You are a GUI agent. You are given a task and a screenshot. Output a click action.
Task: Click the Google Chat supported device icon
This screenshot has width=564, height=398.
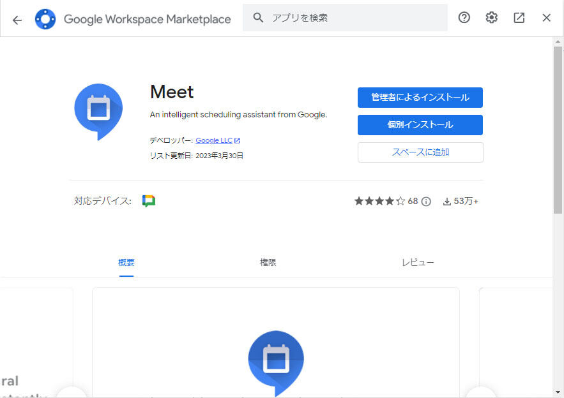pos(149,201)
